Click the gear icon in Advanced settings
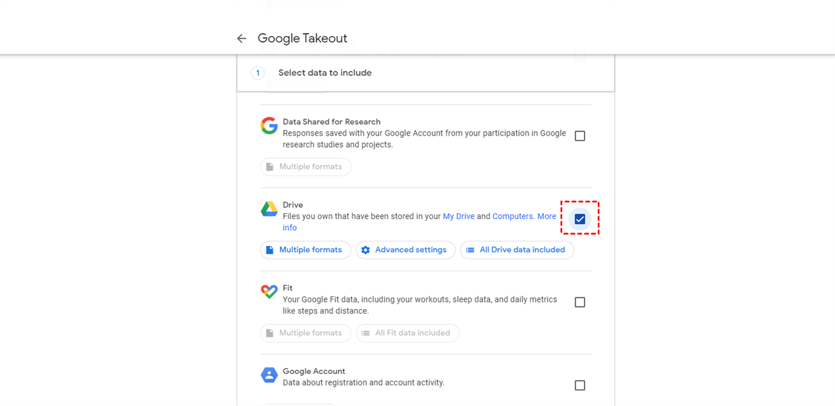The height and width of the screenshot is (406, 835). click(365, 250)
